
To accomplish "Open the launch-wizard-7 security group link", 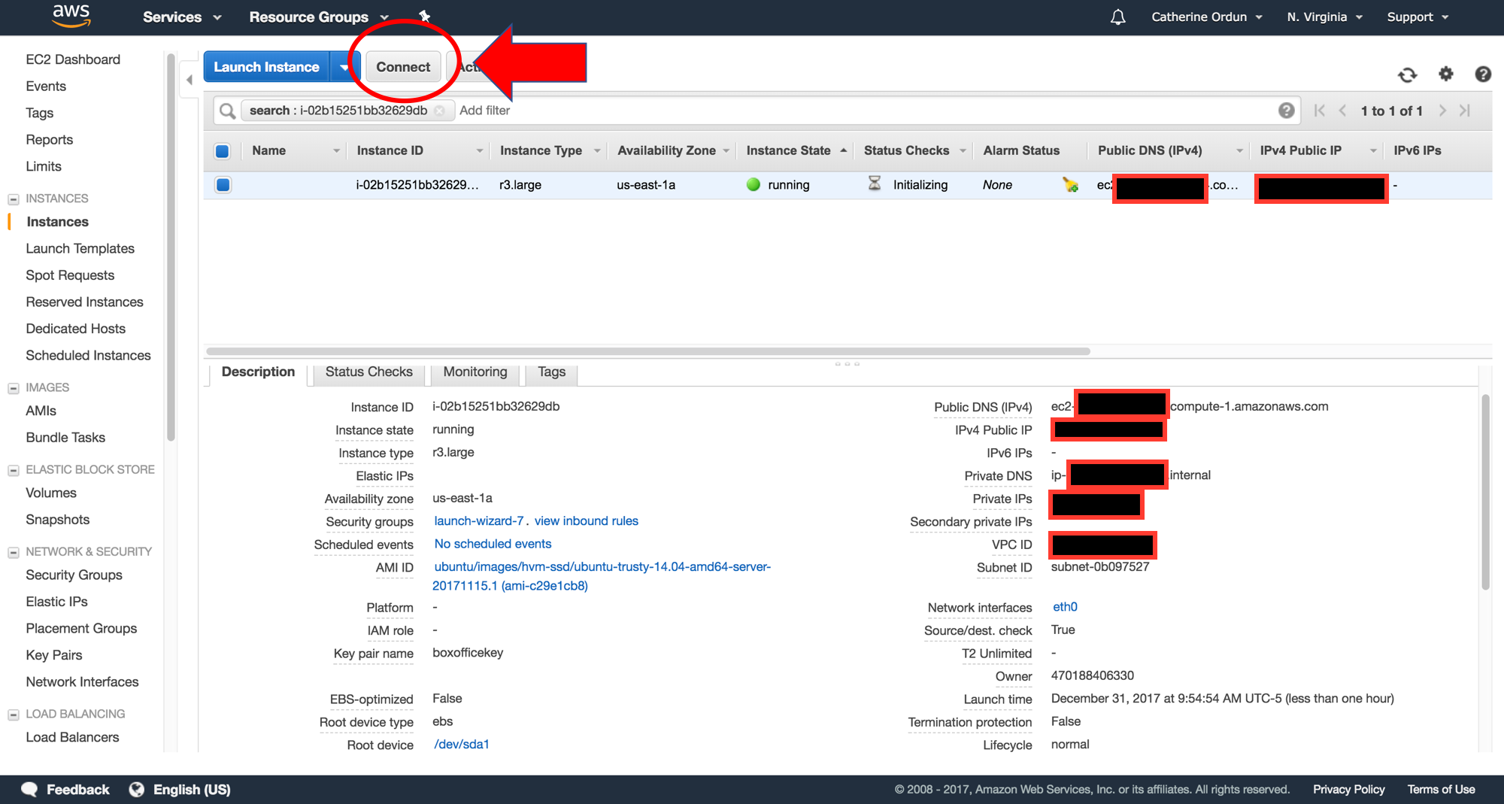I will click(x=478, y=521).
